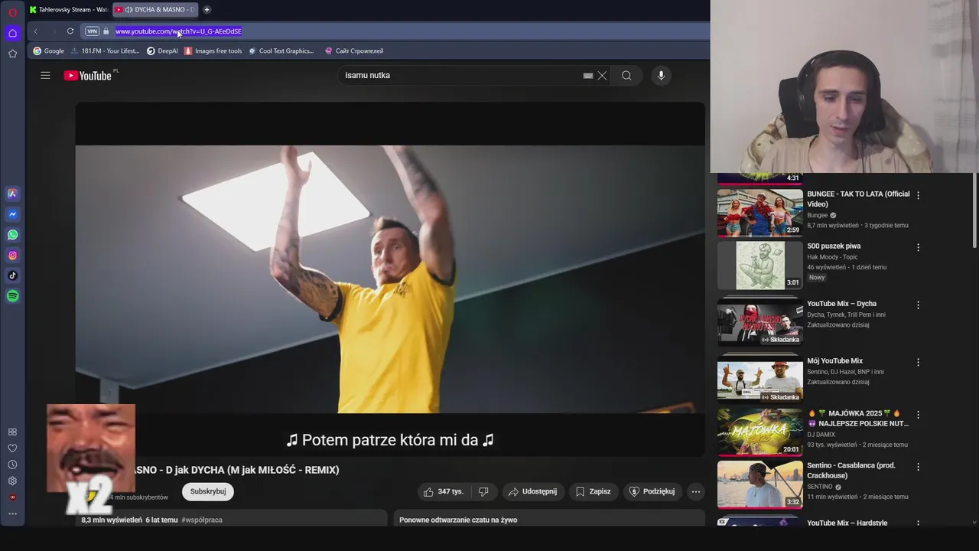Viewport: 979px width, 551px height.
Task: Open Images free tools bookmark
Action: [213, 51]
